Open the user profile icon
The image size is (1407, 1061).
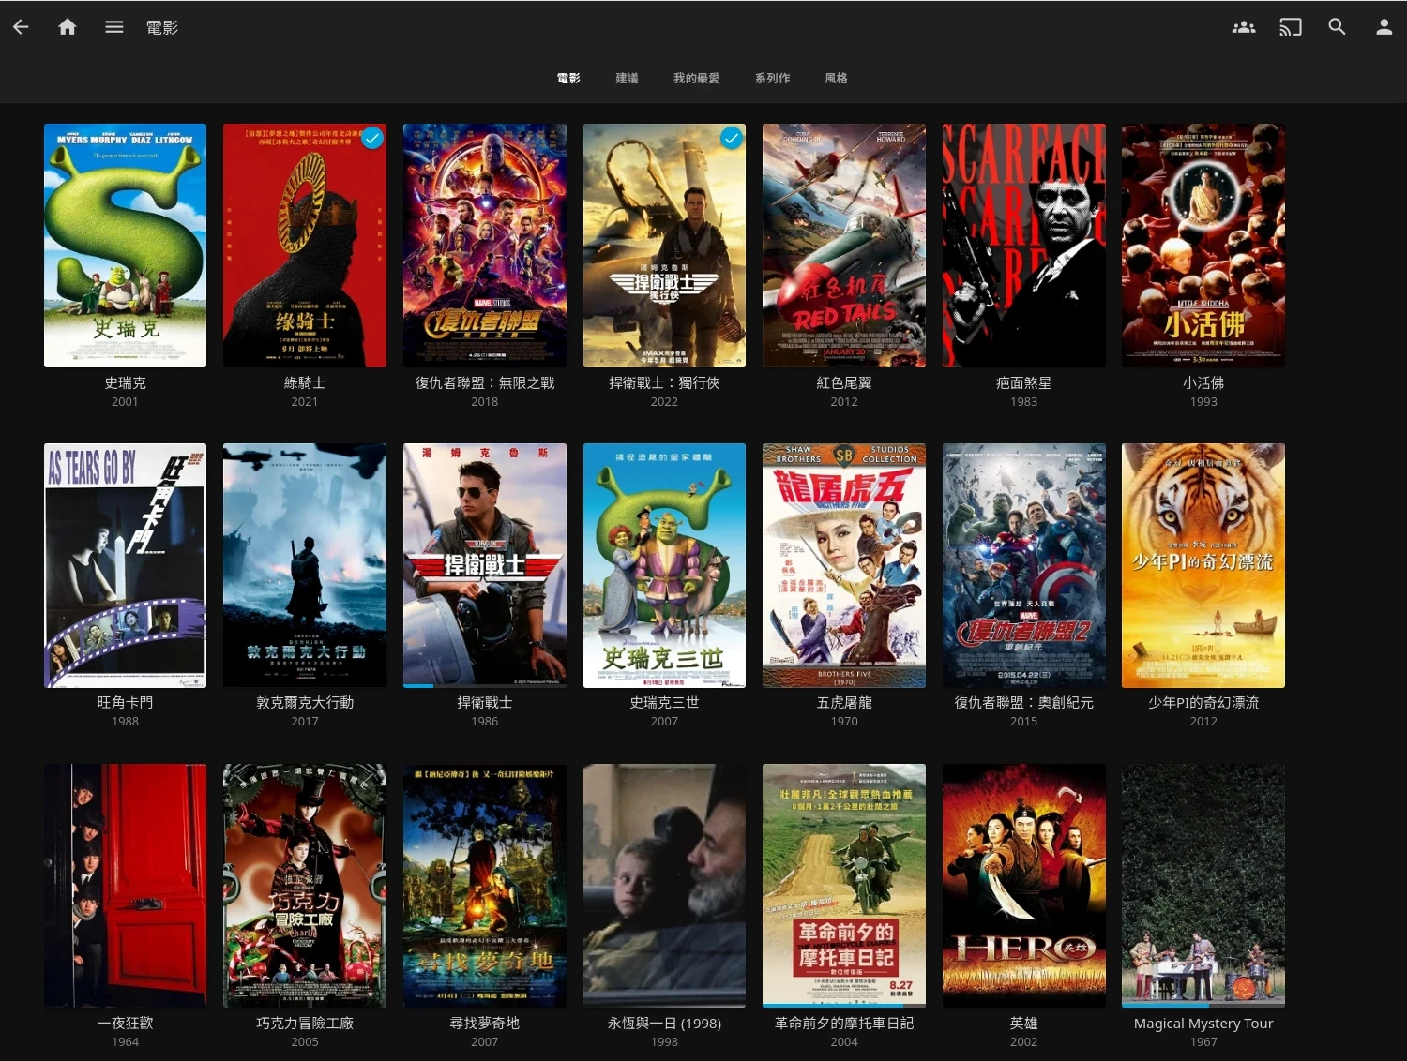point(1384,27)
